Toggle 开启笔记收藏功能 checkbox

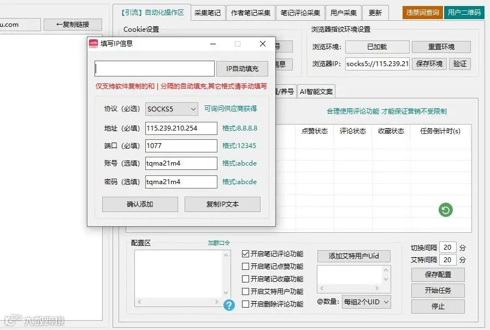pos(246,279)
